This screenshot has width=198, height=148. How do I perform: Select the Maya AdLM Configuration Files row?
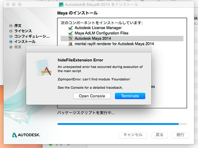click(122, 33)
